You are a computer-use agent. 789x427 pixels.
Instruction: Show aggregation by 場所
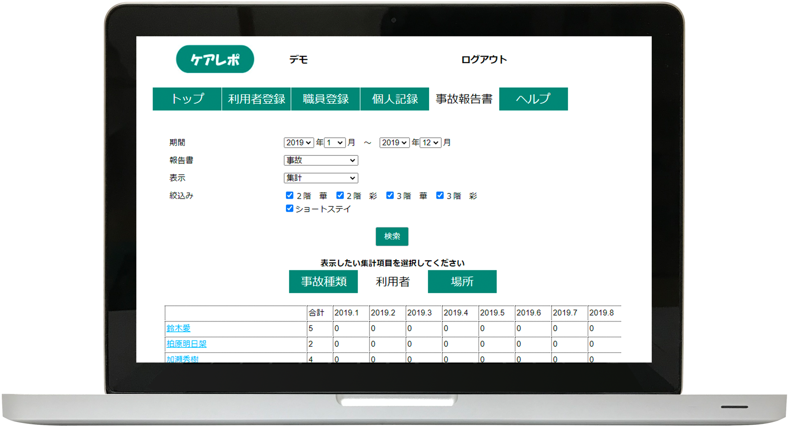pos(462,282)
